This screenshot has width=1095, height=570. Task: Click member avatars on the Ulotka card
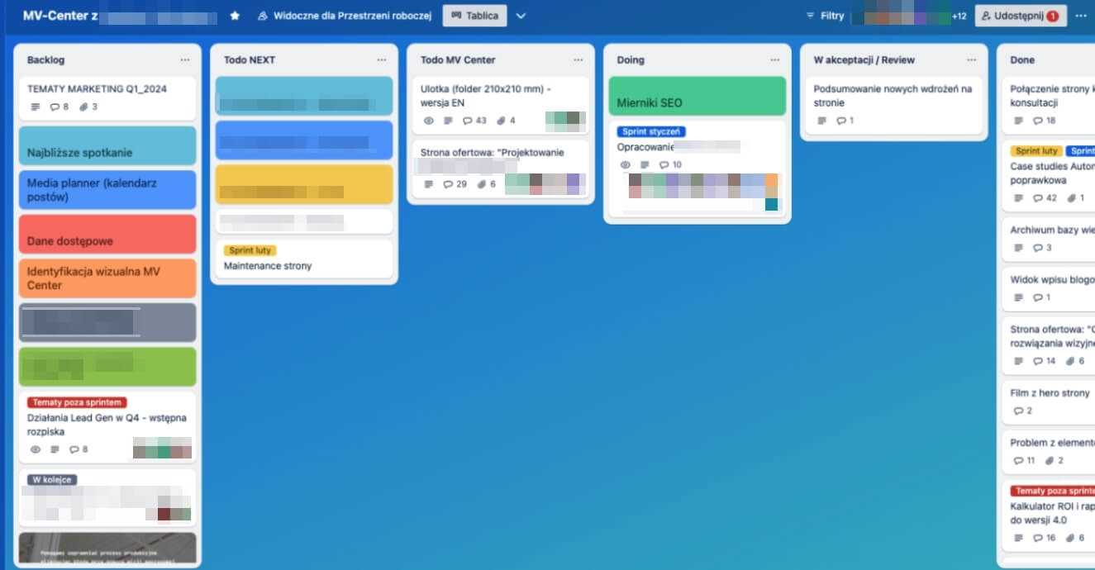(x=566, y=121)
